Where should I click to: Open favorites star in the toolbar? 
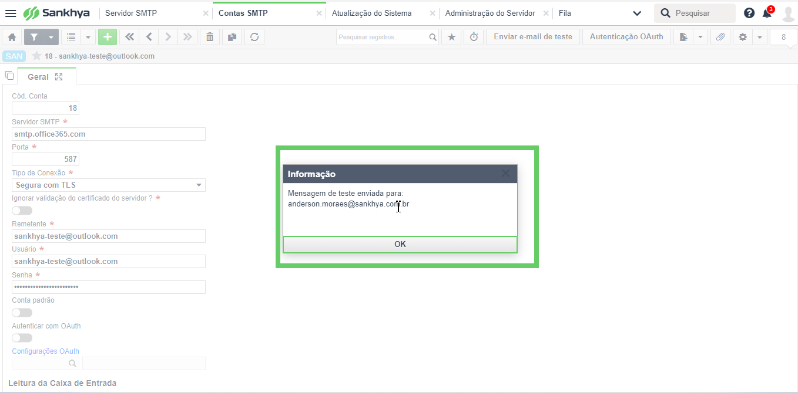(451, 37)
